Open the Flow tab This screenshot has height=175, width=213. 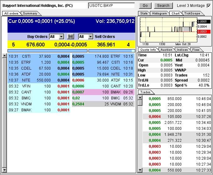[x=196, y=50]
